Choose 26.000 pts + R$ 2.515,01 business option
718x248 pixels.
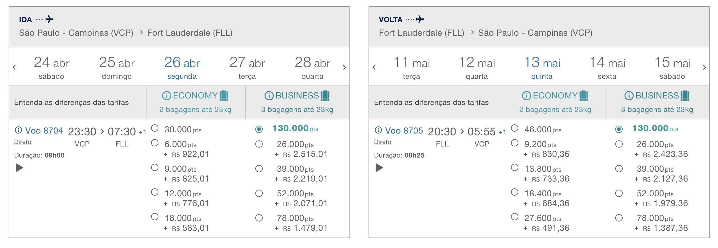coord(259,144)
